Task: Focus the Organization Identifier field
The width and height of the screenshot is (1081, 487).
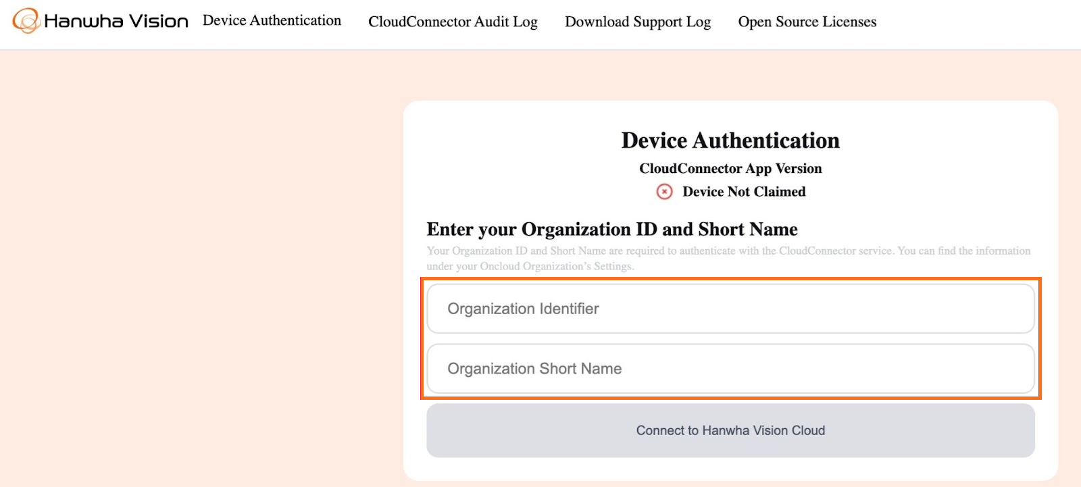Action: pyautogui.click(x=730, y=309)
